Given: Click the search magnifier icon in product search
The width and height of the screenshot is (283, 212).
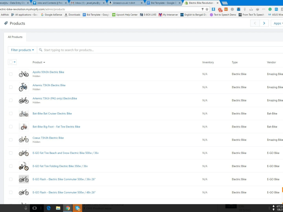Looking at the screenshot, I should tap(40, 50).
